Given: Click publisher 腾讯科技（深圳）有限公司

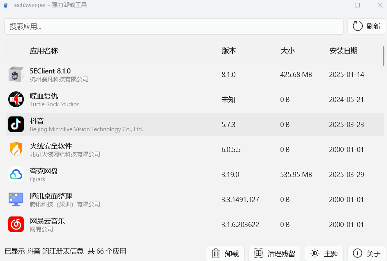Looking at the screenshot, I should point(65,204).
